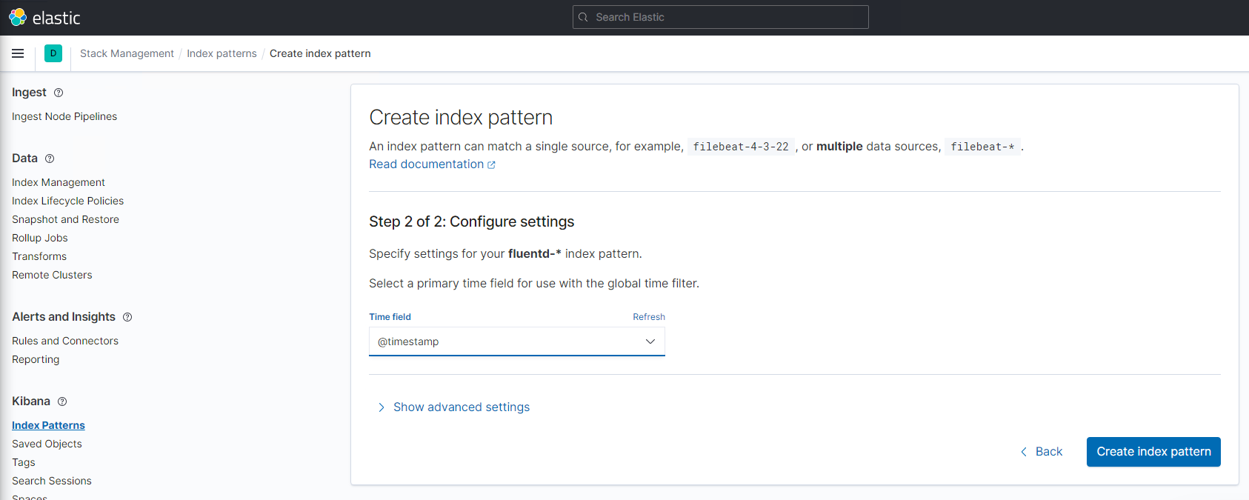This screenshot has width=1249, height=500.
Task: Open Reporting in sidebar
Action: click(x=36, y=359)
